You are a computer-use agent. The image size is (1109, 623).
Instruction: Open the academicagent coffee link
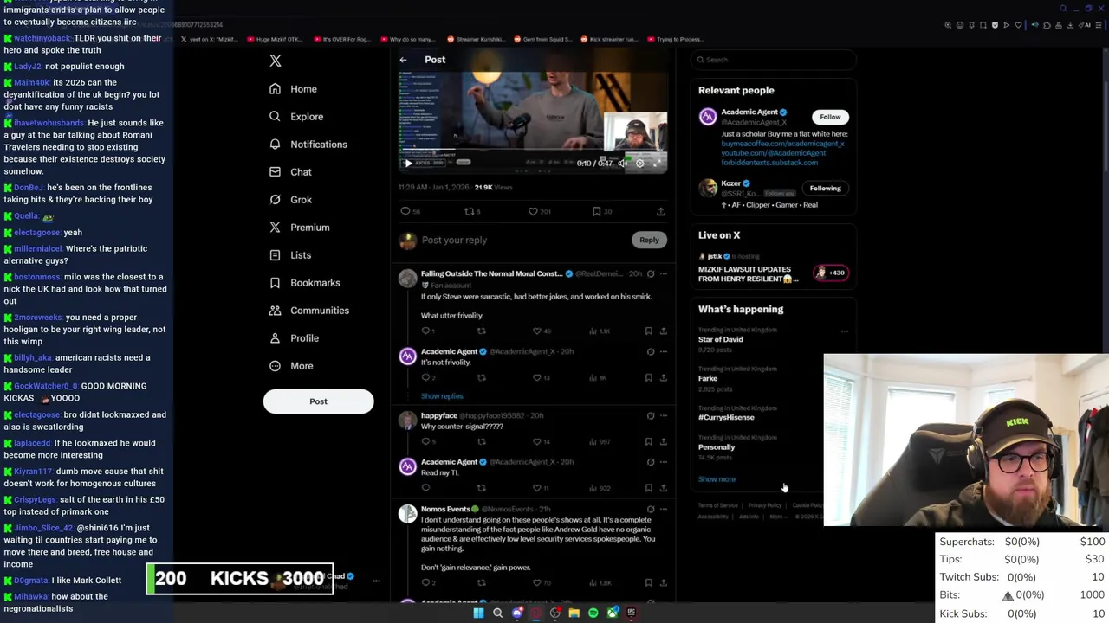[782, 144]
